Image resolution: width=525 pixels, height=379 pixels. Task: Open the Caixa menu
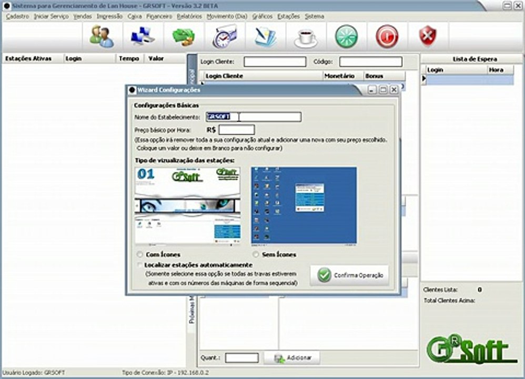click(135, 16)
